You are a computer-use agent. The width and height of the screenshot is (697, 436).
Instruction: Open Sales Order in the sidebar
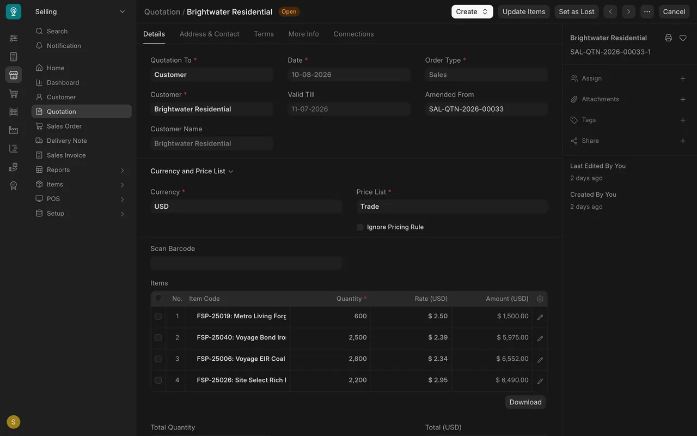click(81, 126)
